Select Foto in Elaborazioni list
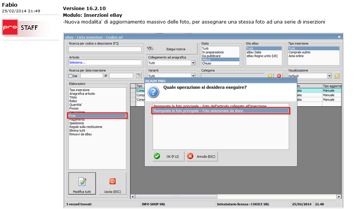This screenshot has width=362, height=209. coord(98,116)
